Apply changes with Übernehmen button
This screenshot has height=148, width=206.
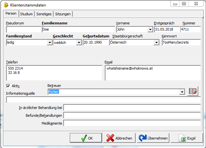pyautogui.click(x=153, y=138)
